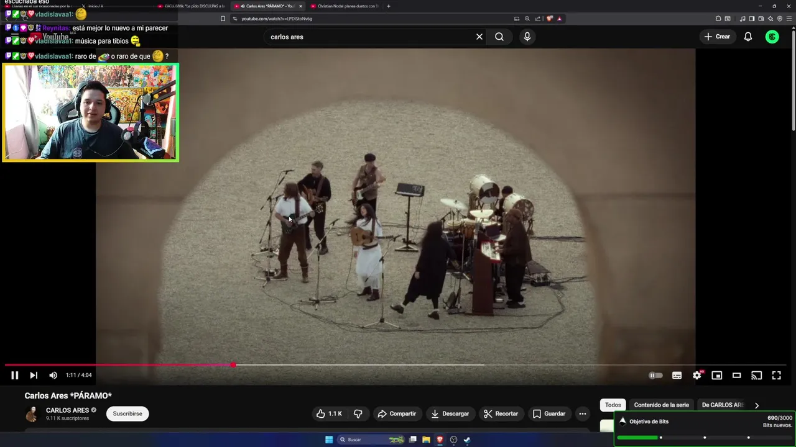Click the address bar youtube.com URL
796x447 pixels.
click(x=277, y=19)
